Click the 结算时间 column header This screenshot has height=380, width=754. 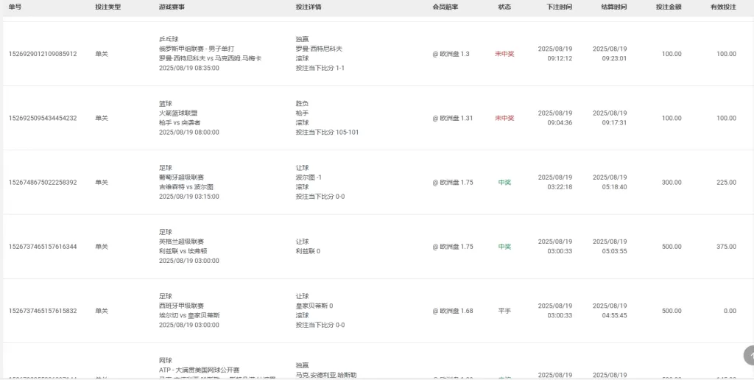pos(614,7)
